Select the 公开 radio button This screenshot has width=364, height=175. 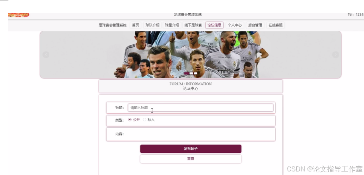tap(130, 119)
